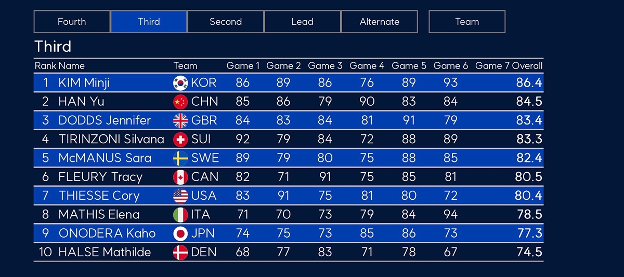Click the Japan flag icon

[180, 233]
